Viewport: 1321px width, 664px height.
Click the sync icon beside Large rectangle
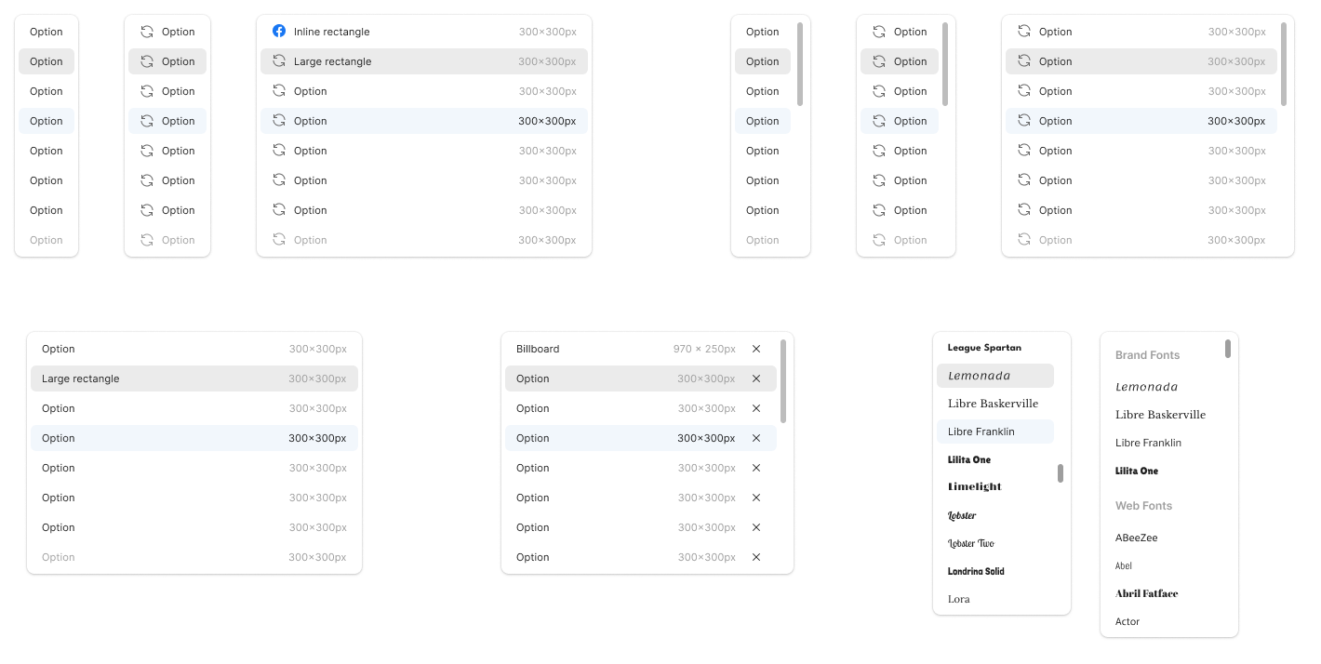(279, 61)
